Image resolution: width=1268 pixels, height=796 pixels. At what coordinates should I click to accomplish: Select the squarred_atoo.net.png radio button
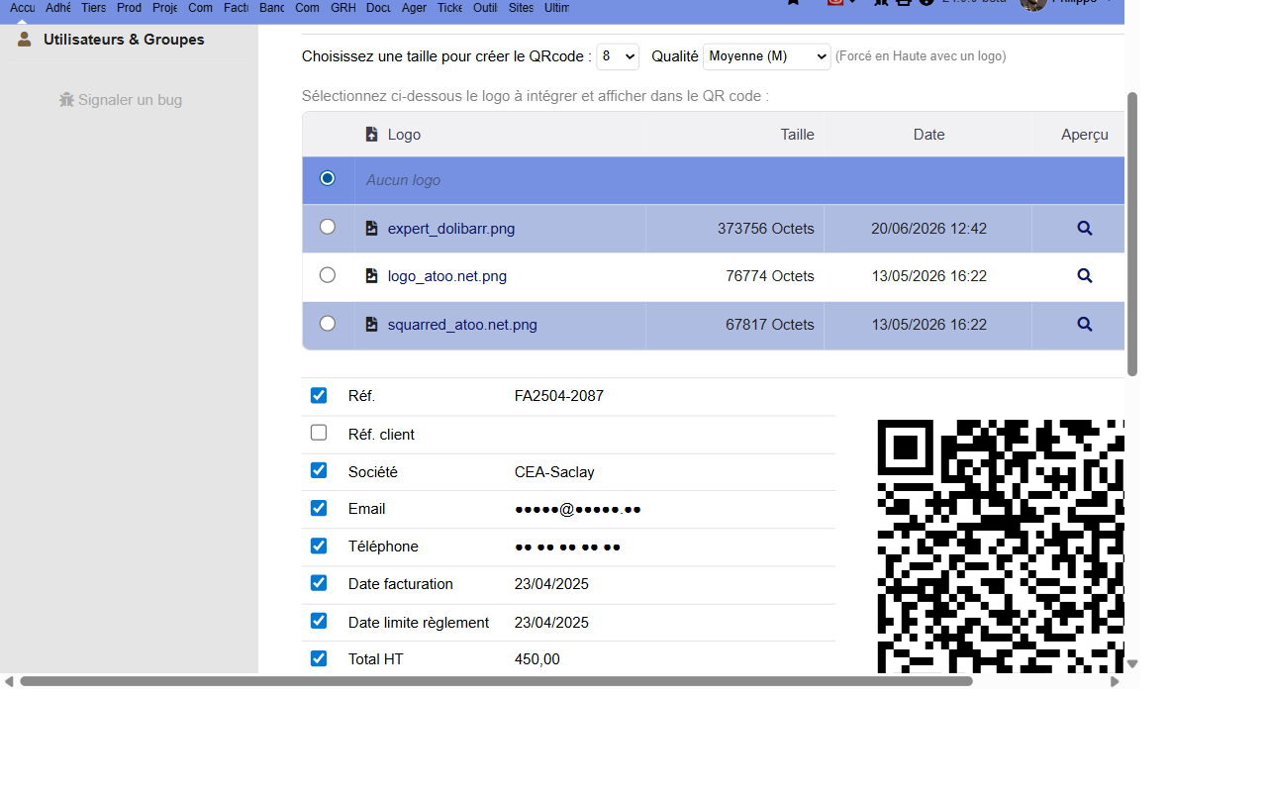[x=328, y=323]
